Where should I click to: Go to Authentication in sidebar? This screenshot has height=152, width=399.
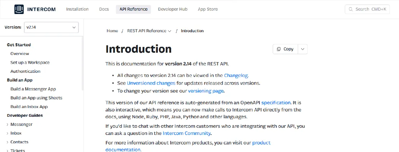coord(25,71)
